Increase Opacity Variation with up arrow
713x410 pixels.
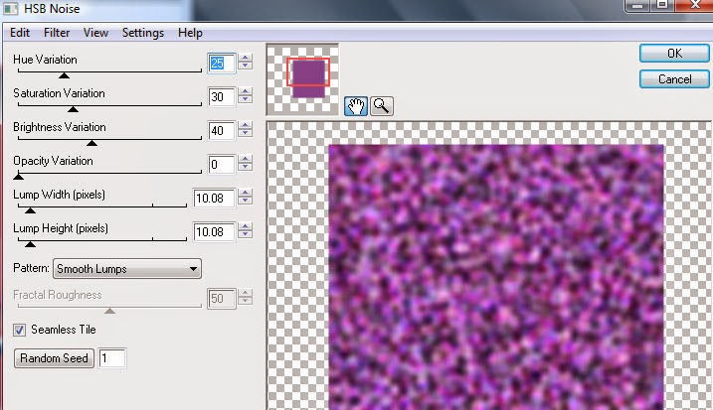(245, 159)
